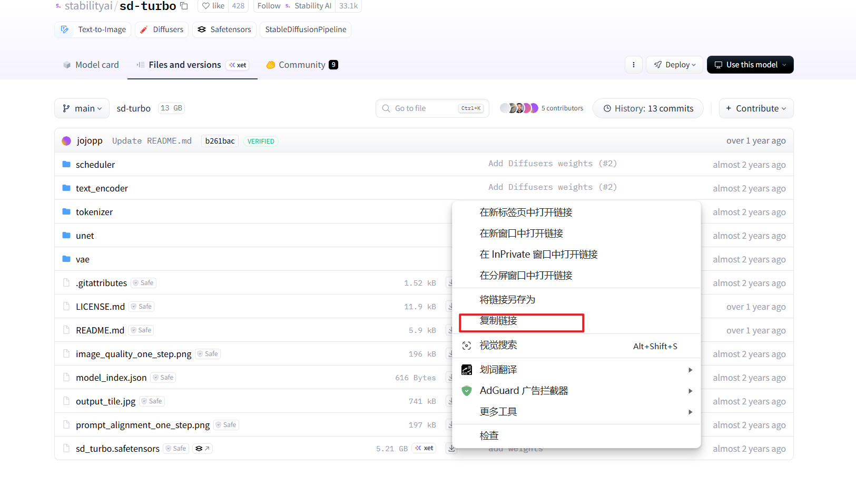Expand the AdGuard 广告拦截器 submenu
Viewport: 856px width, 477px height.
pyautogui.click(x=576, y=391)
